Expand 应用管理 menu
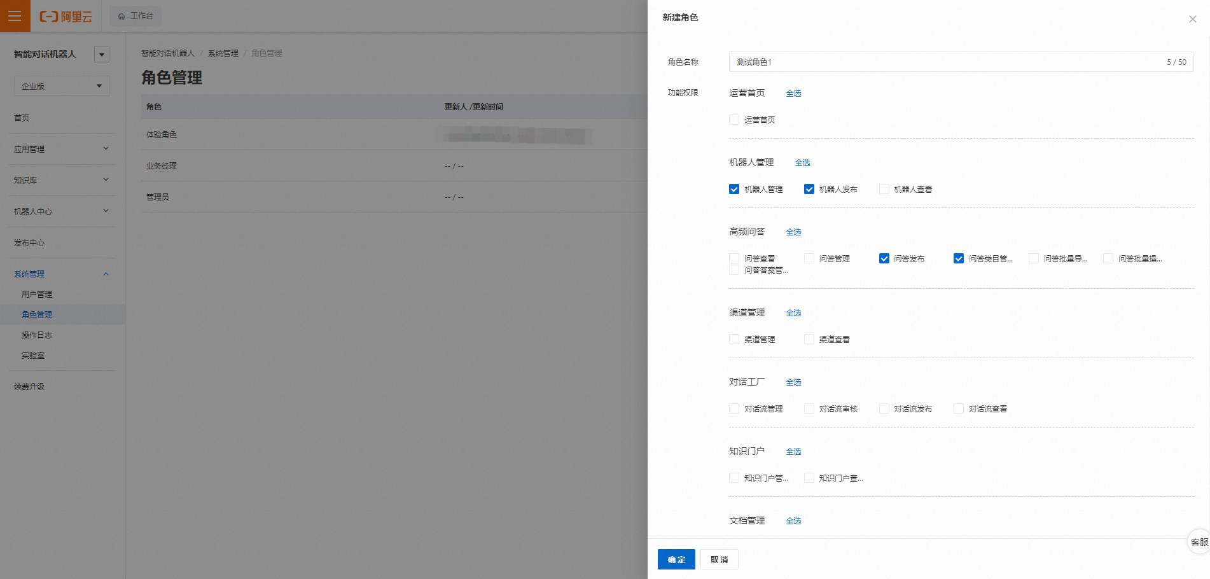The height and width of the screenshot is (579, 1210). click(62, 149)
